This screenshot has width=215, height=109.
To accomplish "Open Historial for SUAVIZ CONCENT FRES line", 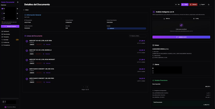I will pos(47,82).
